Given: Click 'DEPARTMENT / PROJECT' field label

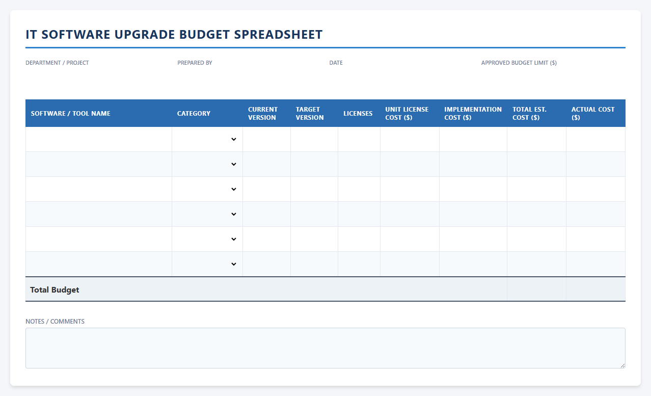Looking at the screenshot, I should tap(57, 63).
